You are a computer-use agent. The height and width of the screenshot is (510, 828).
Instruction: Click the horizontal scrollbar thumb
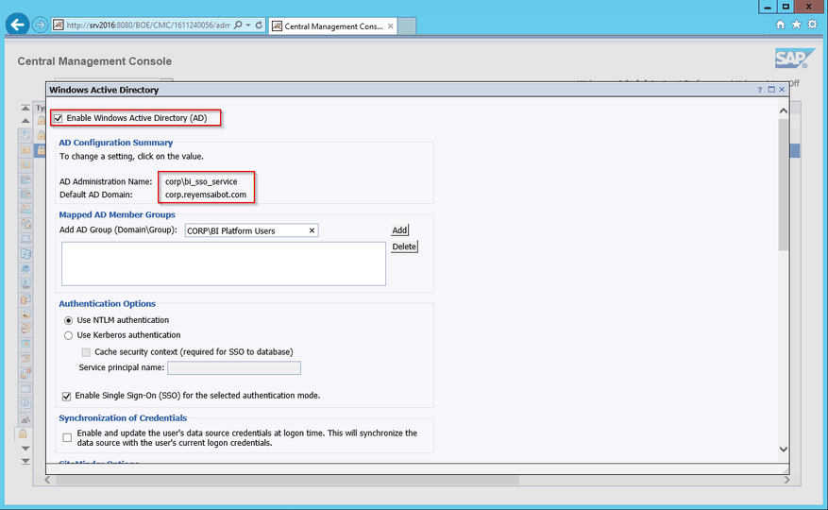coord(287,480)
